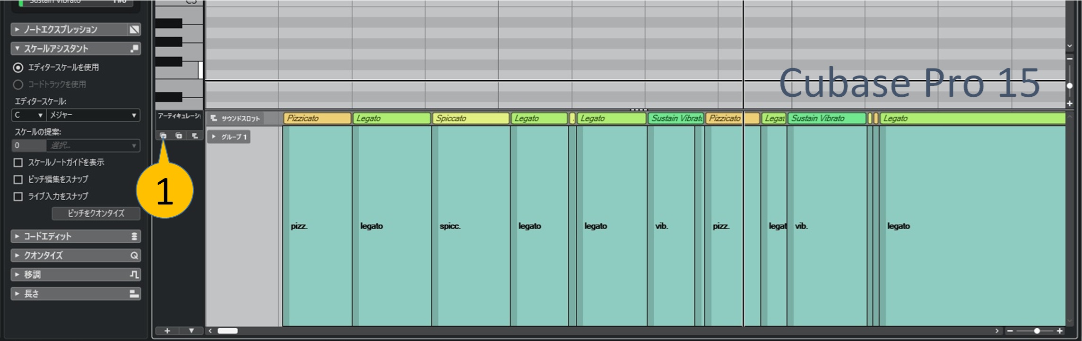Viewport: 1082px width, 341px height.
Task: Tick the ピッチ編集をスナップ checkbox
Action: (x=18, y=179)
